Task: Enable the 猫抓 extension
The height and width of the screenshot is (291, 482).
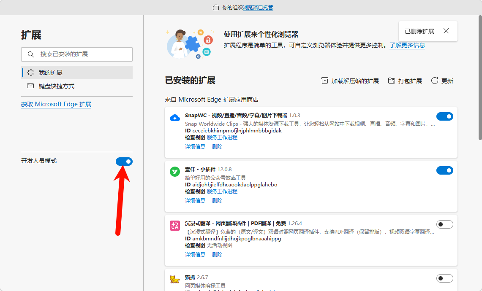Action: 445,278
